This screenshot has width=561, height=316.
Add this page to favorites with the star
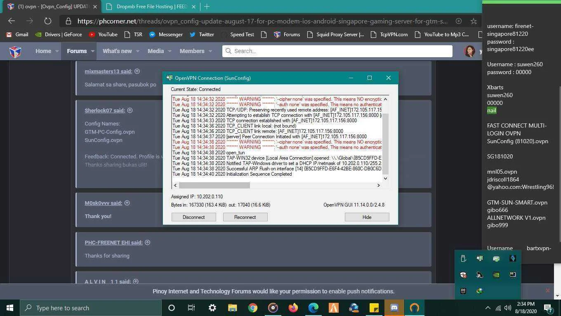(474, 21)
